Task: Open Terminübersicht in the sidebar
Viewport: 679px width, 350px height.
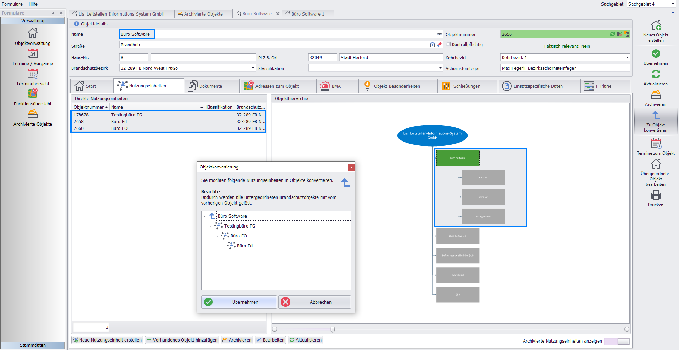Action: pyautogui.click(x=33, y=74)
